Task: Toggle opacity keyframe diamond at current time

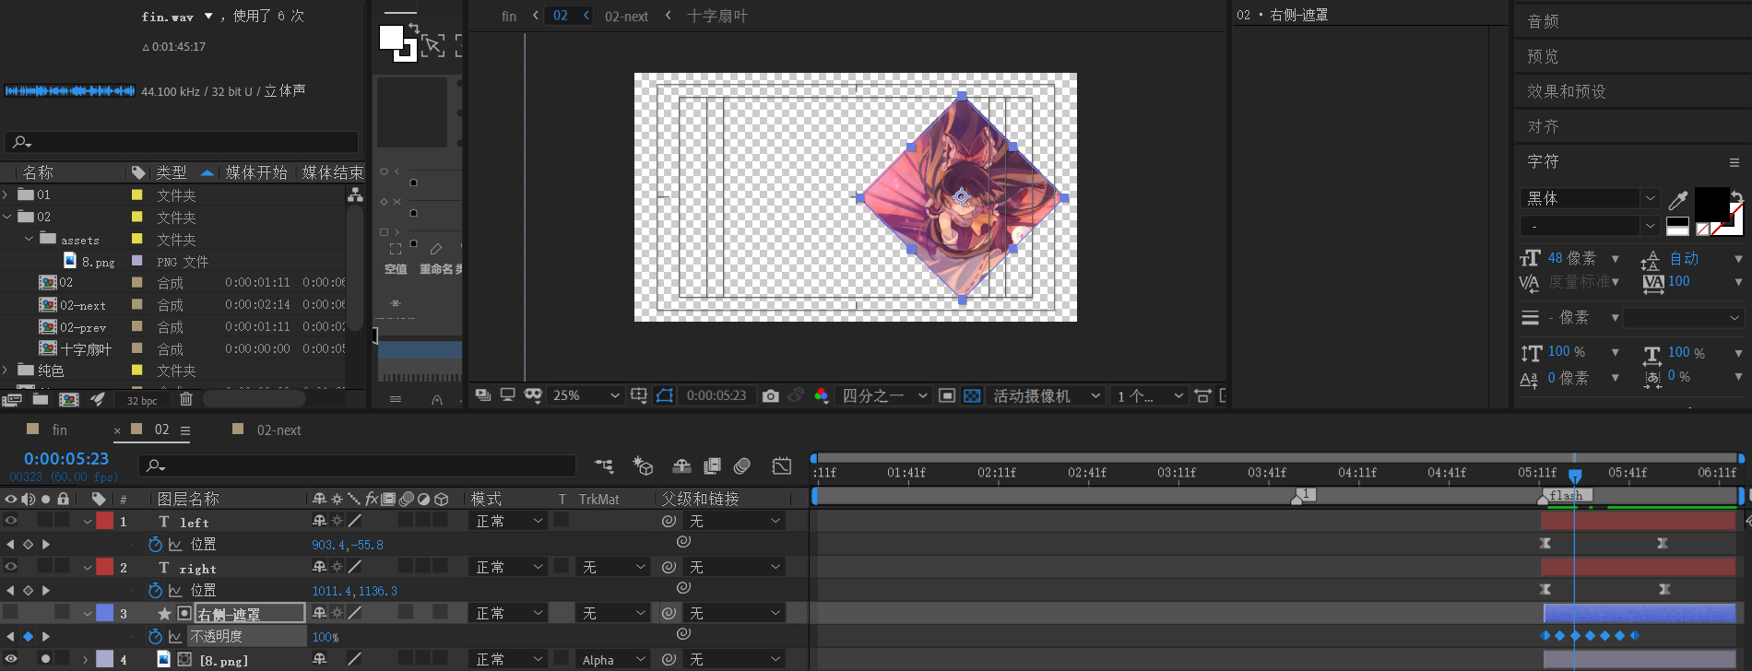Action: [28, 637]
